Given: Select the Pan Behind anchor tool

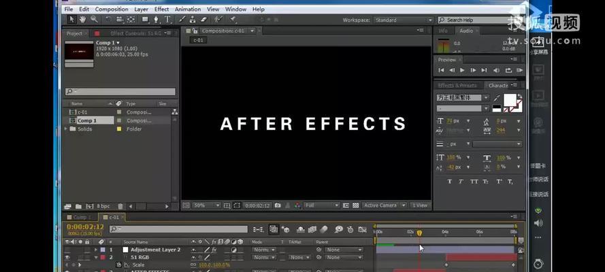Looking at the screenshot, I should [131, 19].
